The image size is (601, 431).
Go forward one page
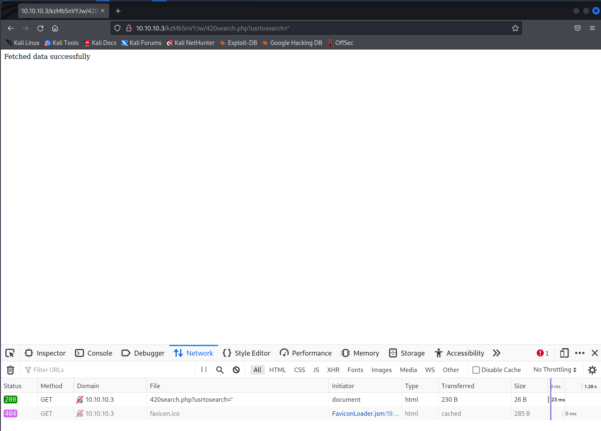click(x=26, y=28)
